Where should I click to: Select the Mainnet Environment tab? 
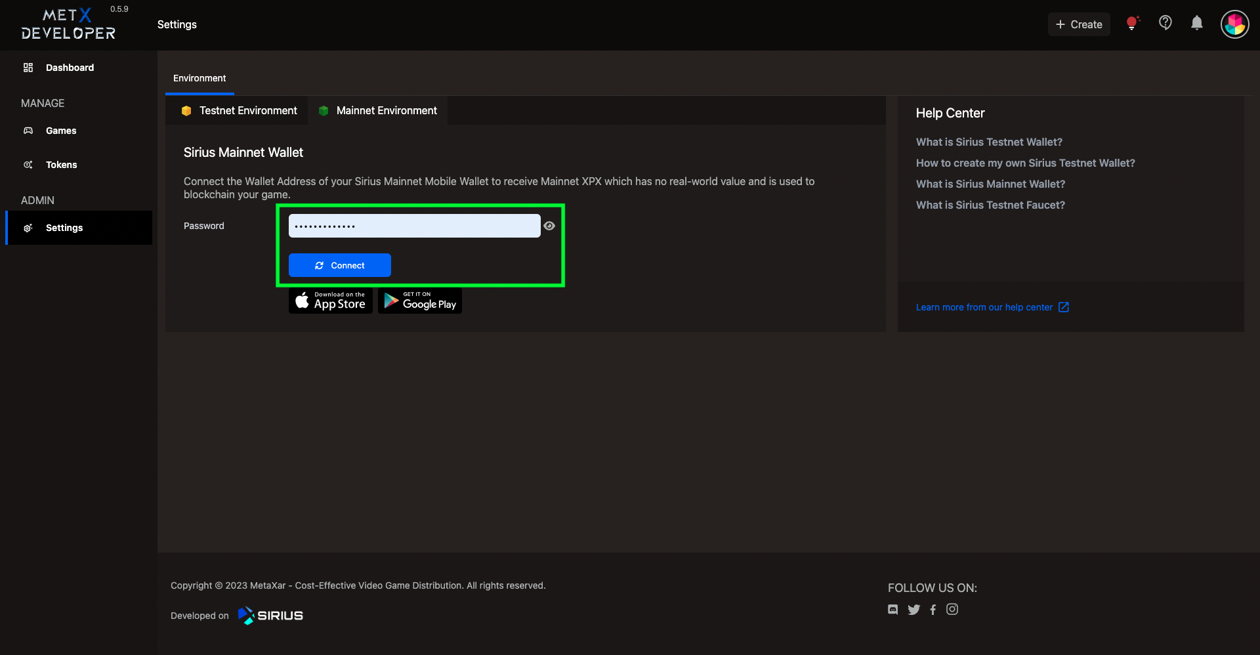pos(378,110)
